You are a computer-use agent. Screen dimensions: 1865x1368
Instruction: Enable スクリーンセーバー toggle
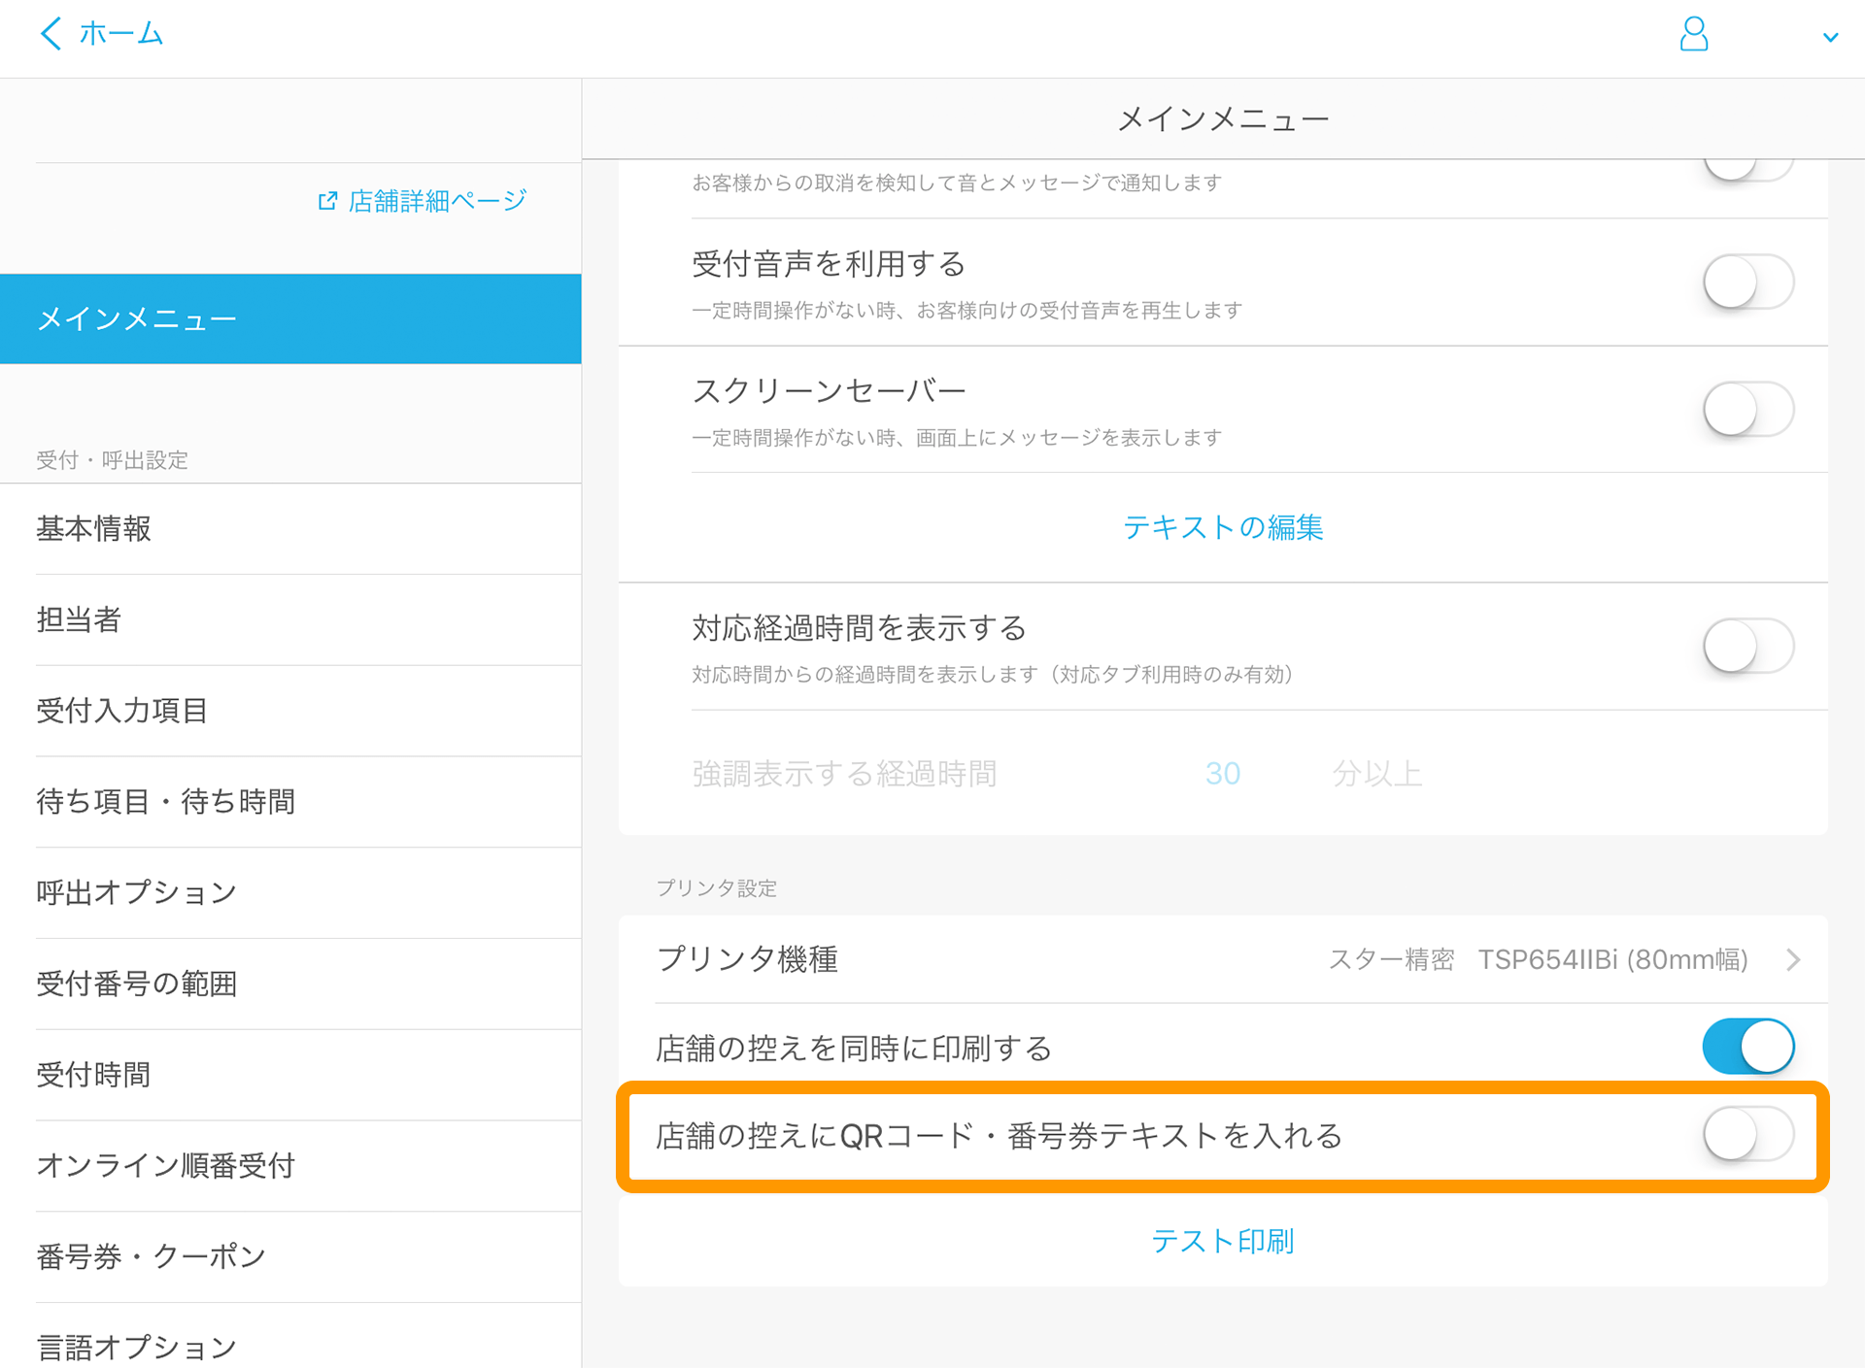tap(1747, 409)
